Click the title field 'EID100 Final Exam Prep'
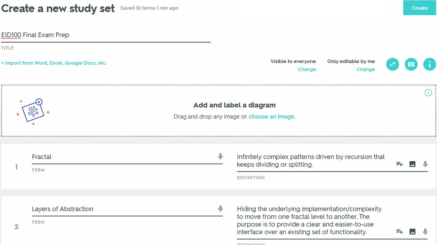The image size is (437, 245). tap(106, 35)
